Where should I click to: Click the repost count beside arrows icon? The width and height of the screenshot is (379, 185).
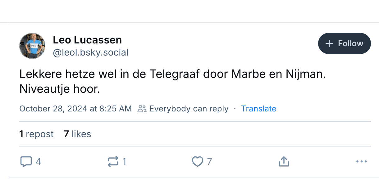pyautogui.click(x=124, y=162)
